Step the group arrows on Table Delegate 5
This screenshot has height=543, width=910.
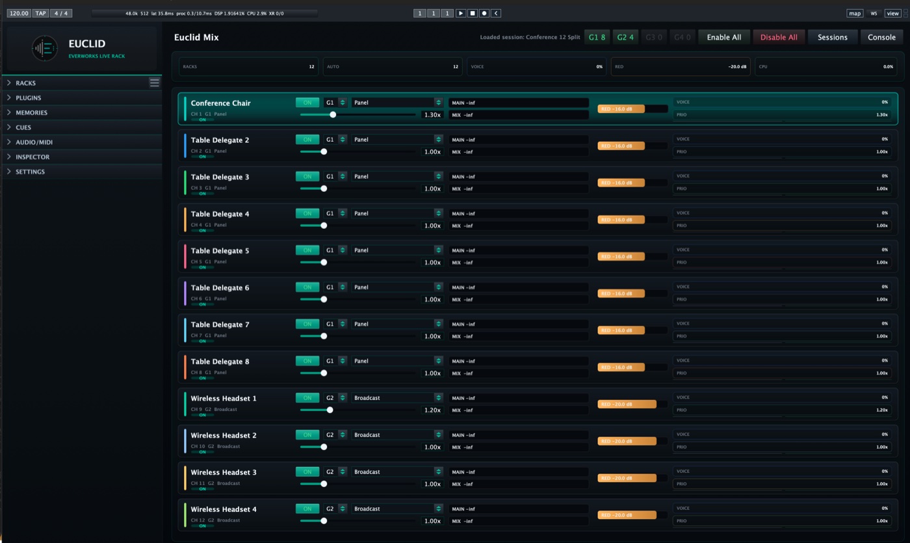(343, 250)
